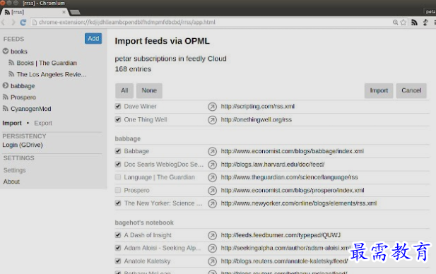This screenshot has height=274, width=436.
Task: Select all feeds with All button
Action: click(124, 90)
